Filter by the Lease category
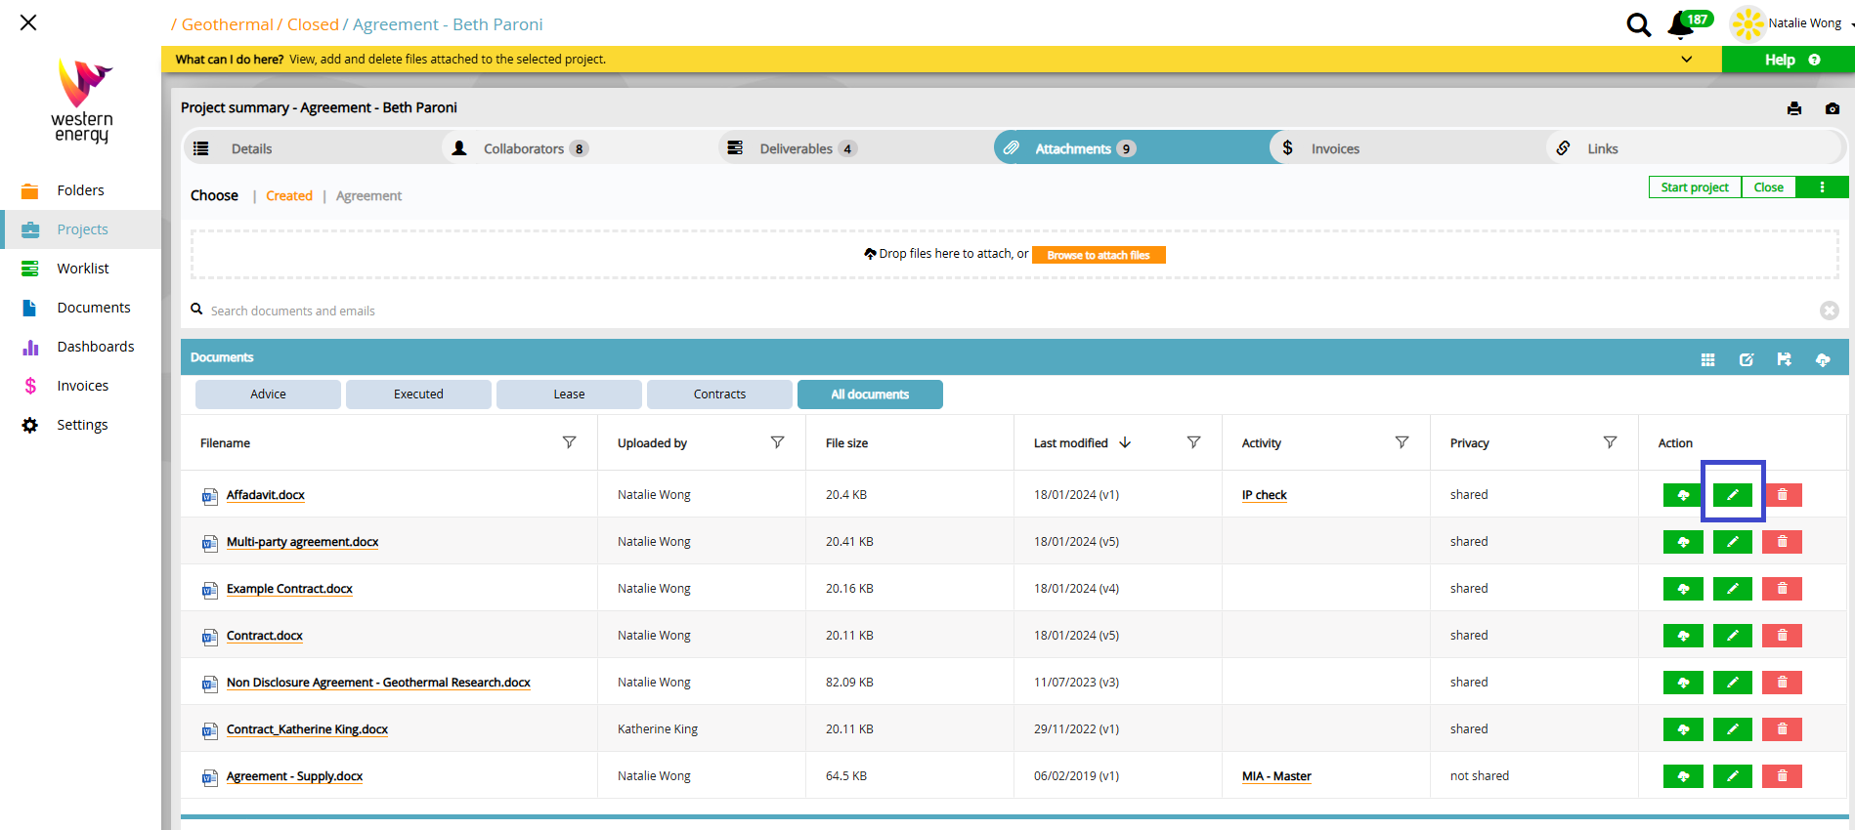Image resolution: width=1855 pixels, height=830 pixels. pyautogui.click(x=569, y=394)
